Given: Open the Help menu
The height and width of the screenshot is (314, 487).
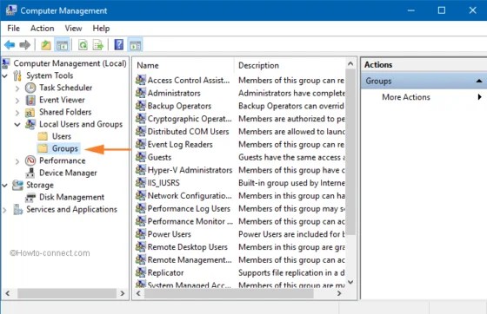Looking at the screenshot, I should 101,29.
